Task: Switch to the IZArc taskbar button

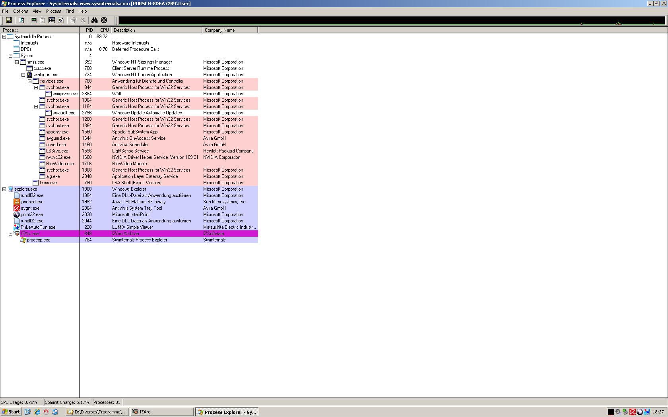Action: point(162,412)
